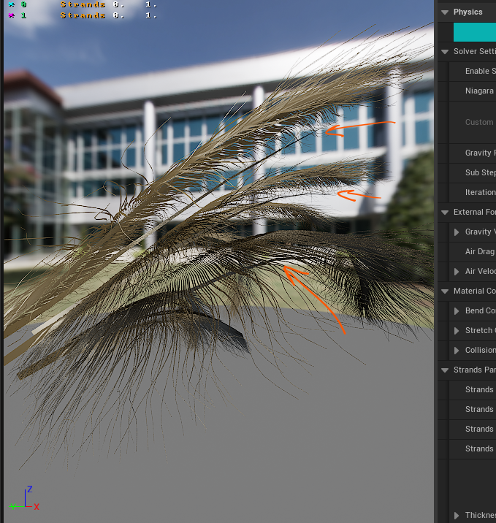Image resolution: width=496 pixels, height=523 pixels.
Task: Select the Sub Steps property row
Action: point(479,173)
